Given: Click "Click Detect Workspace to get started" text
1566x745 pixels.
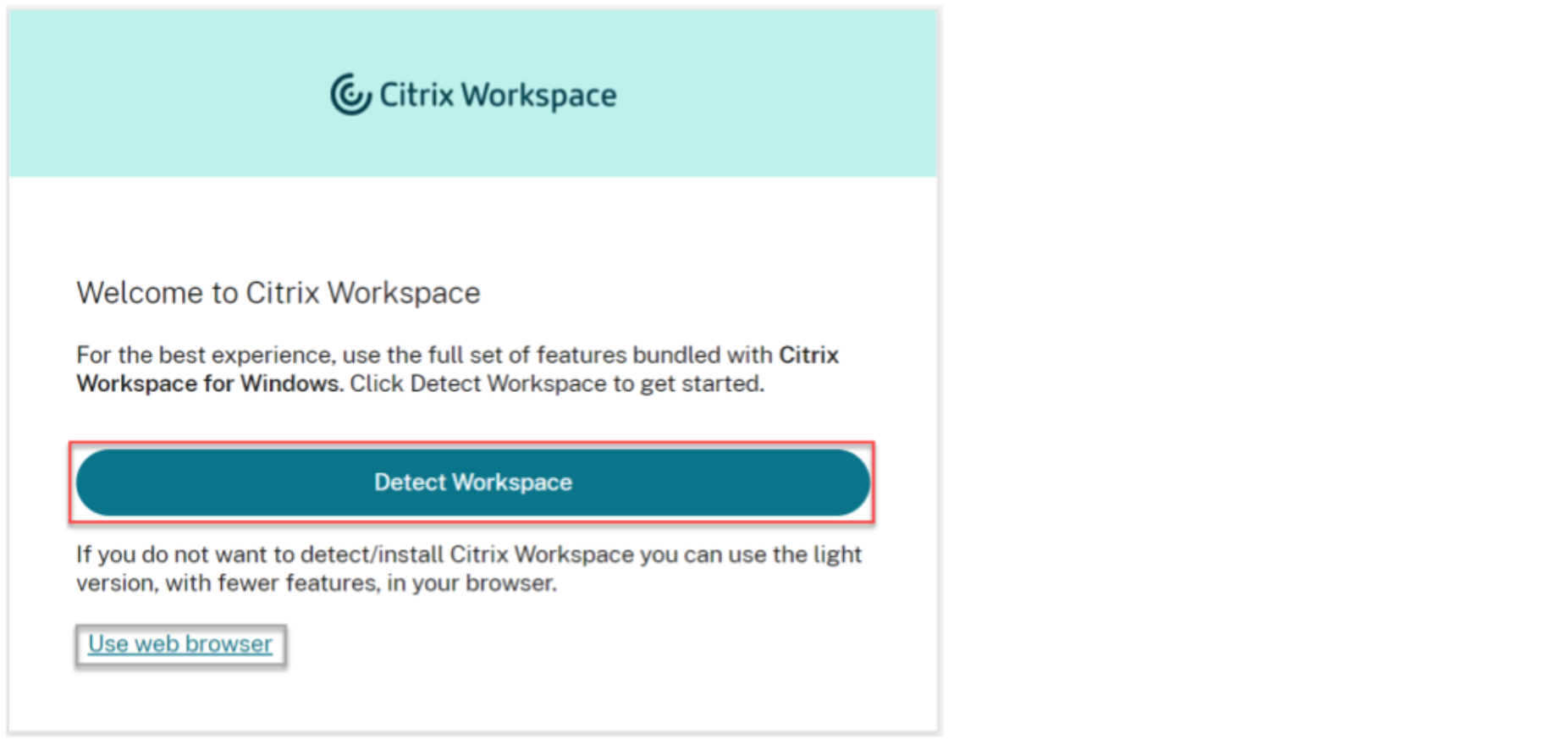Looking at the screenshot, I should click(x=556, y=384).
